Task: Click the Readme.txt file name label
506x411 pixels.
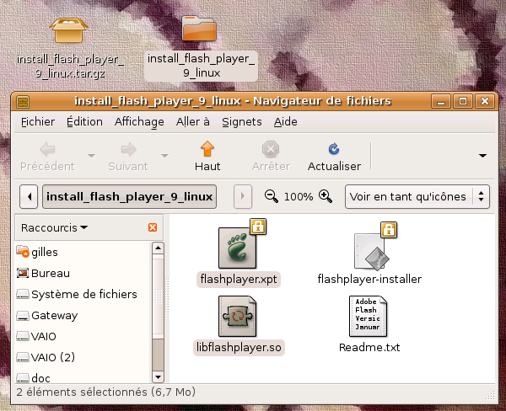Action: pos(369,348)
